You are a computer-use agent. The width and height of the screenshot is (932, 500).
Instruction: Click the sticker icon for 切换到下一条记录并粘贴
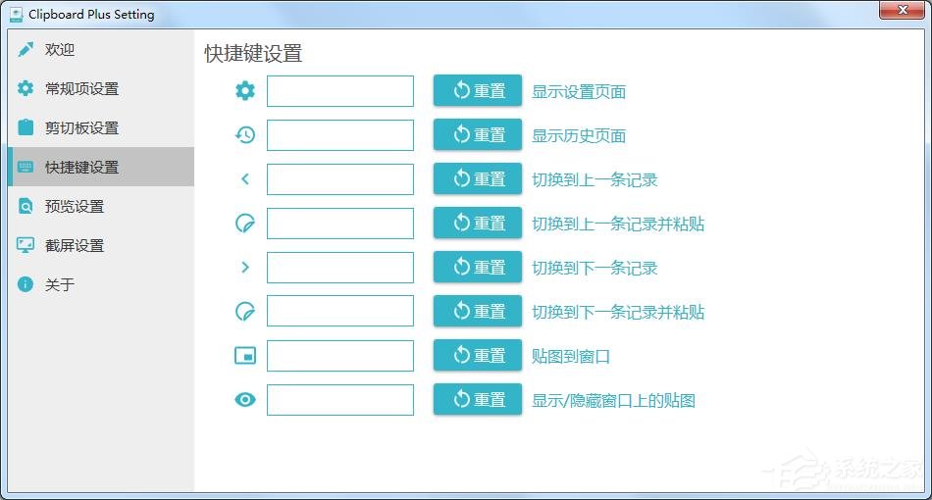click(x=245, y=311)
